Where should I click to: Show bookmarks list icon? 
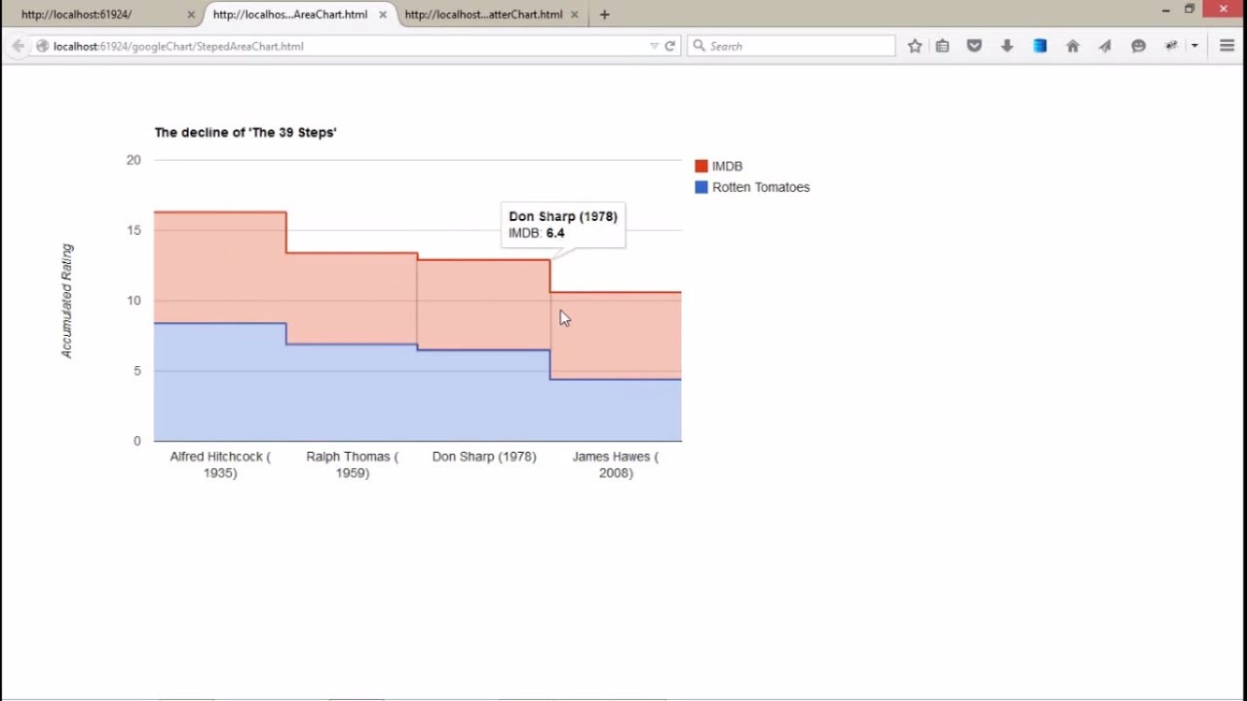[x=942, y=46]
